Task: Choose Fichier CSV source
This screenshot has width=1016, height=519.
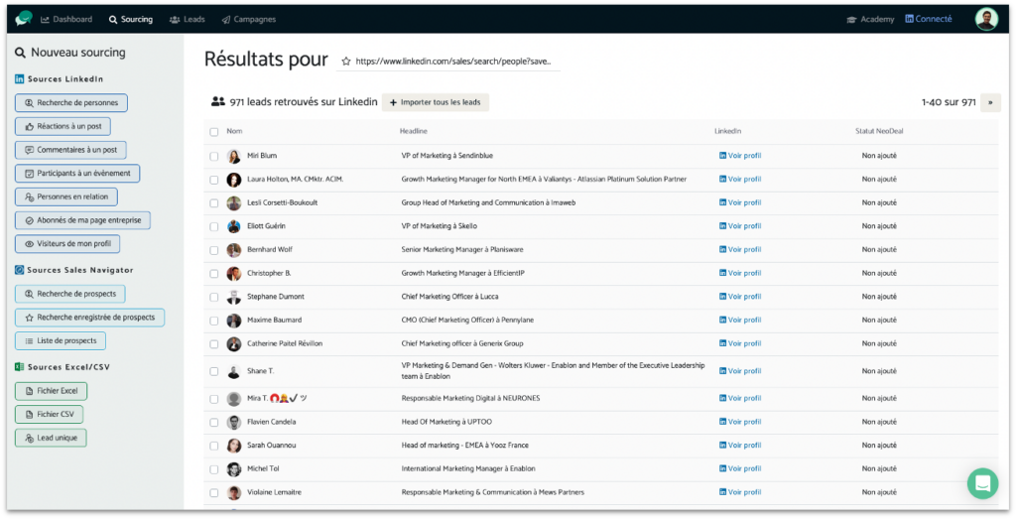Action: pos(50,414)
